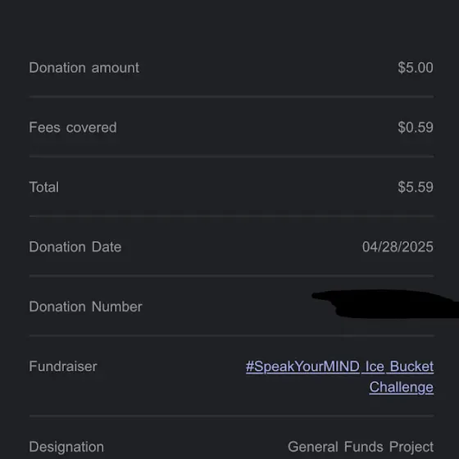This screenshot has height=459, width=459.
Task: Click the blacked-out donation number
Action: pyautogui.click(x=386, y=304)
